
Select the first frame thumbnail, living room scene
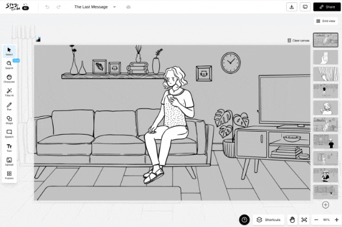point(325,40)
